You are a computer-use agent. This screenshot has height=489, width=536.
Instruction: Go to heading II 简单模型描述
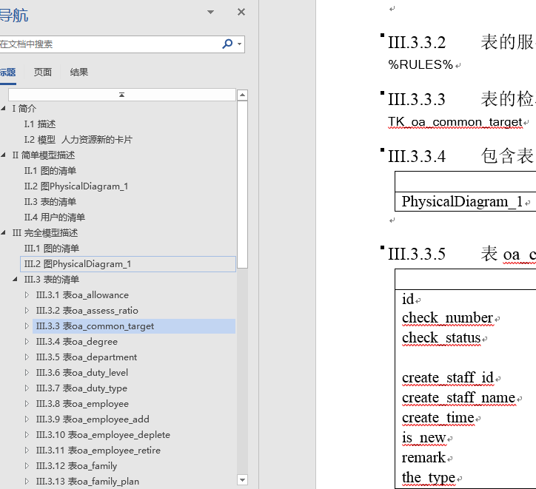point(44,155)
